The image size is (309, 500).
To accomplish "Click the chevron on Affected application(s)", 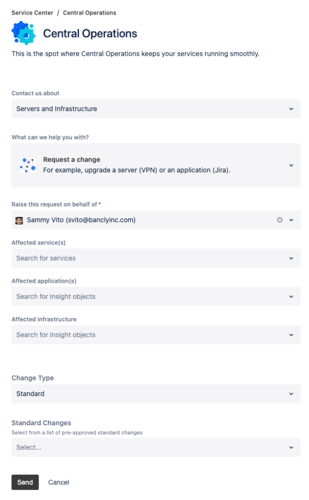I will pos(291,296).
